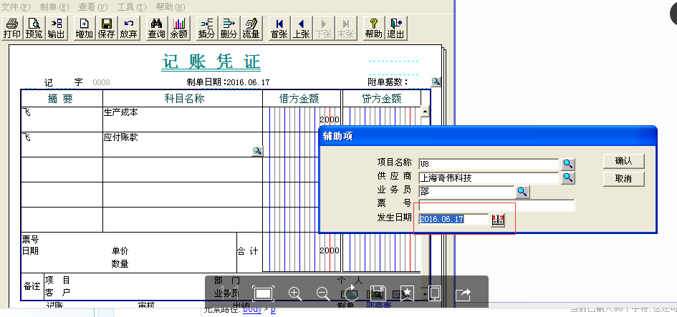Open the 发生日期 calendar picker
Screen dimensions: 677x317
498,220
